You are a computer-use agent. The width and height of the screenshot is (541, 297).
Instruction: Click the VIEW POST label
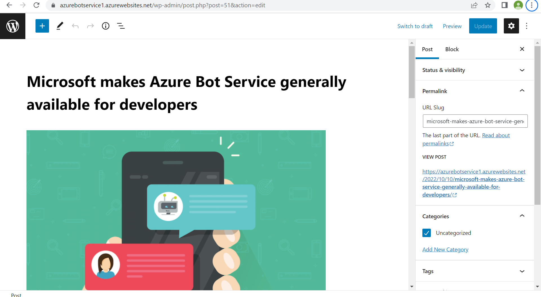pyautogui.click(x=434, y=157)
